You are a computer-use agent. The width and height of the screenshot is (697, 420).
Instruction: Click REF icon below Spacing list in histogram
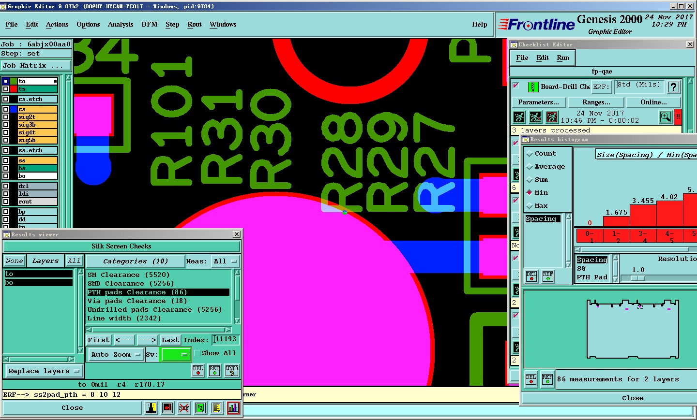click(548, 276)
